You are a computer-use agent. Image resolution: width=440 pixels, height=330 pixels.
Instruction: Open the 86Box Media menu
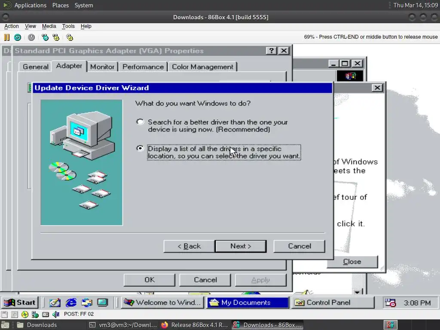(49, 26)
